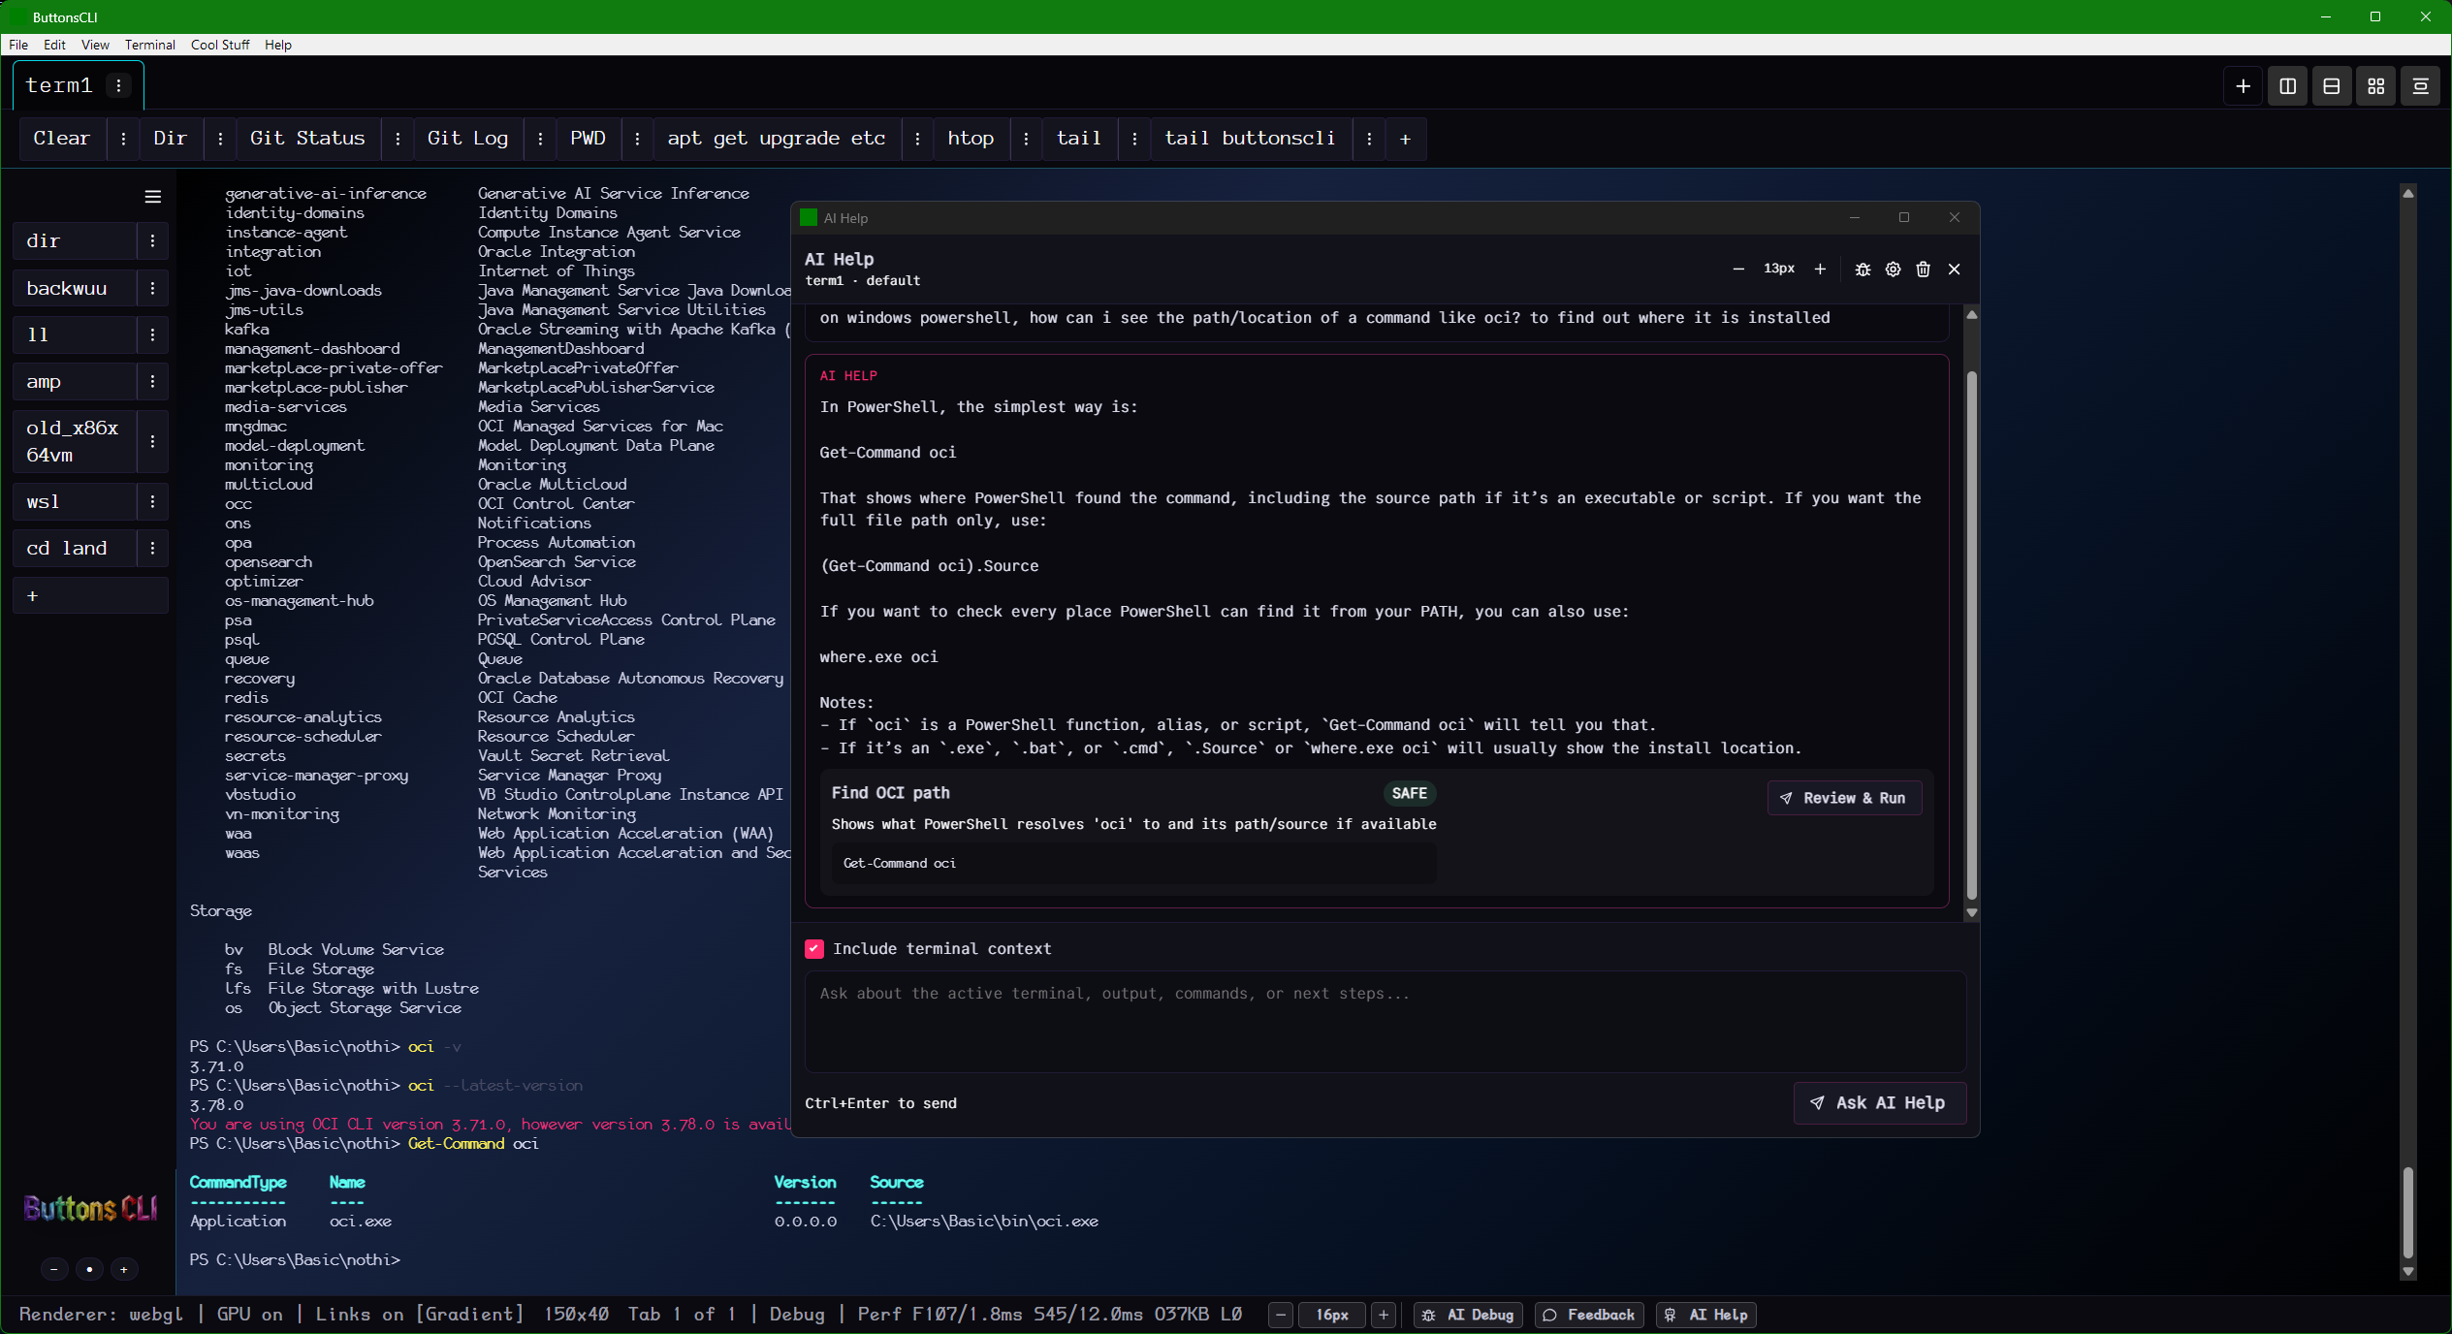Open the Cool Stuff menu
This screenshot has width=2452, height=1334.
point(220,45)
